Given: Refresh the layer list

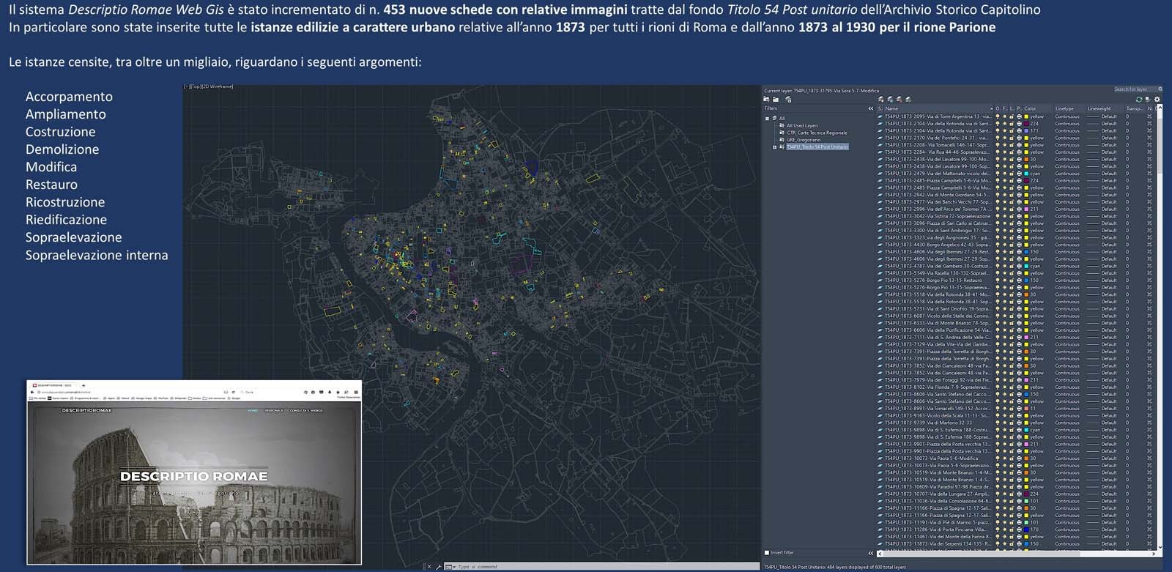Looking at the screenshot, I should click(x=1139, y=99).
